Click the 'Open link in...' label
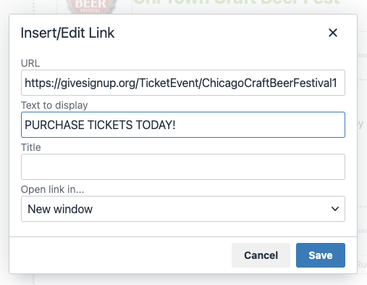This screenshot has height=285, width=367. click(52, 189)
